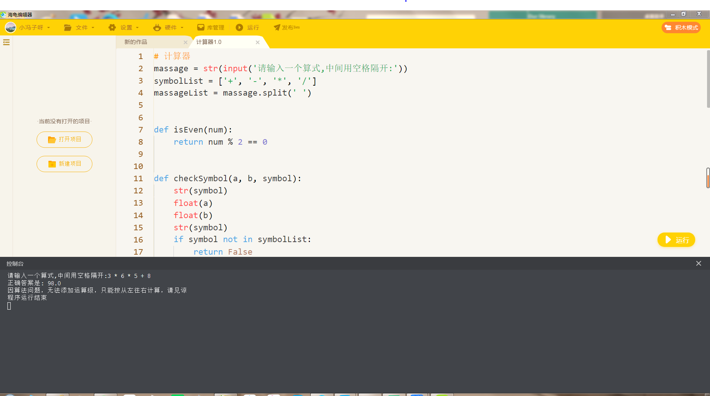Switch to the 新的作品 tab
The width and height of the screenshot is (710, 396).
[x=136, y=42]
